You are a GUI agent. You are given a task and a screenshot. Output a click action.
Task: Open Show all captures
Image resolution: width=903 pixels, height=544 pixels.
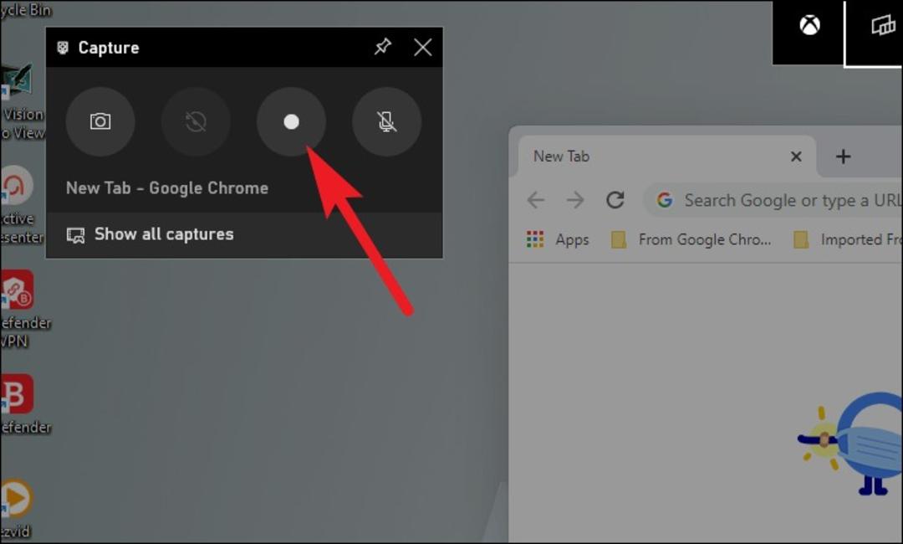tap(150, 234)
